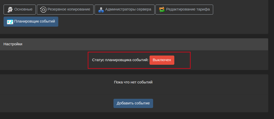Go to Редактирование тарифа tab
This screenshot has width=274, height=119.
(184, 9)
